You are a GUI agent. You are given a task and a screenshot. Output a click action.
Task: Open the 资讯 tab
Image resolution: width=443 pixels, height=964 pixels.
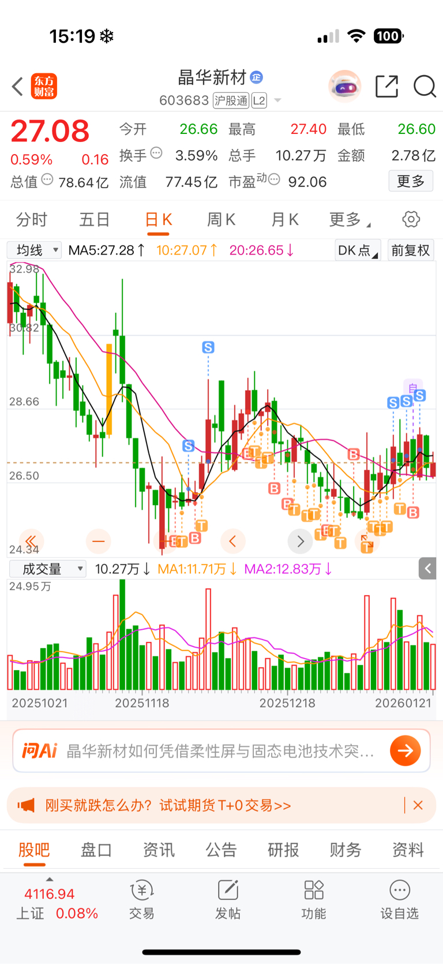[159, 850]
